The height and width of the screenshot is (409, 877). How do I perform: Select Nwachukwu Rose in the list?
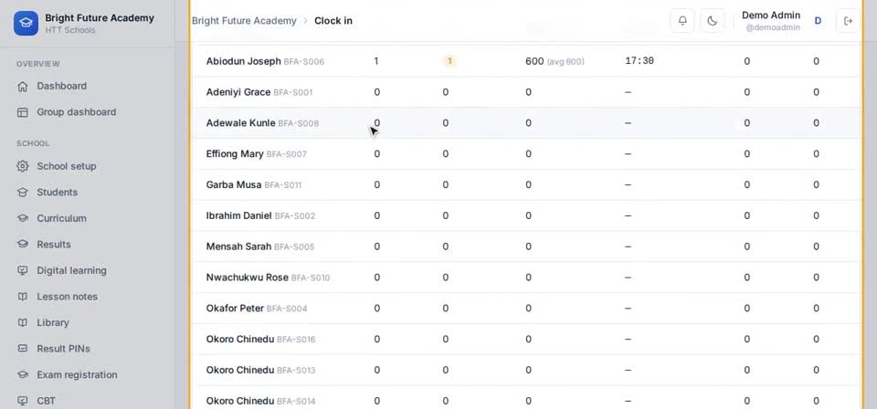[x=248, y=278]
